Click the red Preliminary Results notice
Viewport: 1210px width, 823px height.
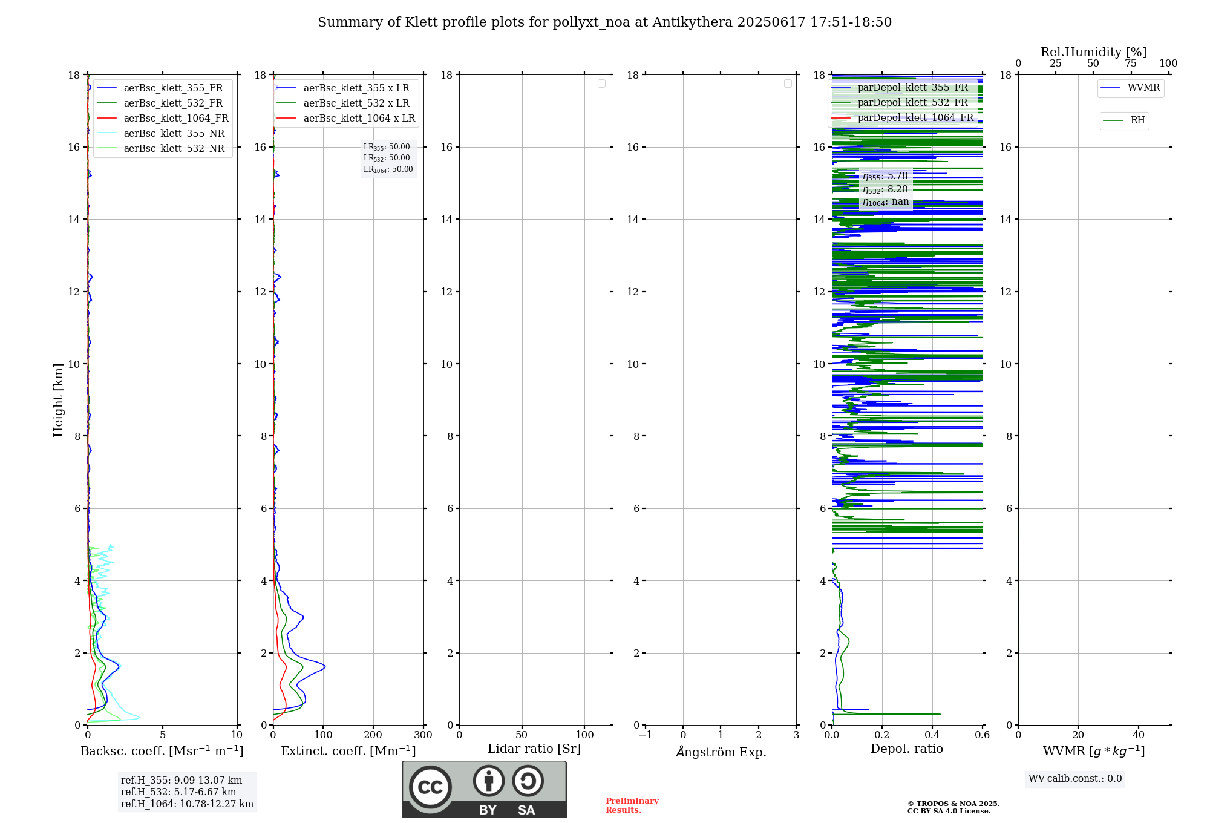click(x=632, y=805)
